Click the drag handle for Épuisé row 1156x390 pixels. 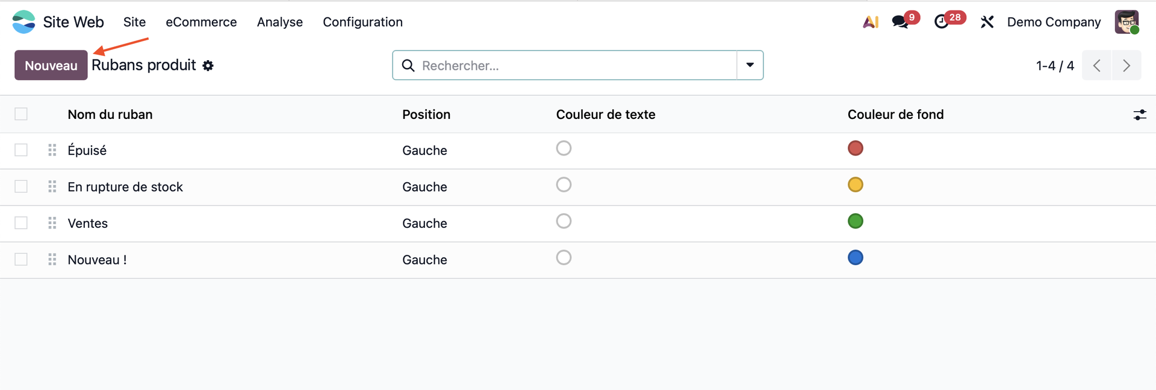click(x=52, y=150)
